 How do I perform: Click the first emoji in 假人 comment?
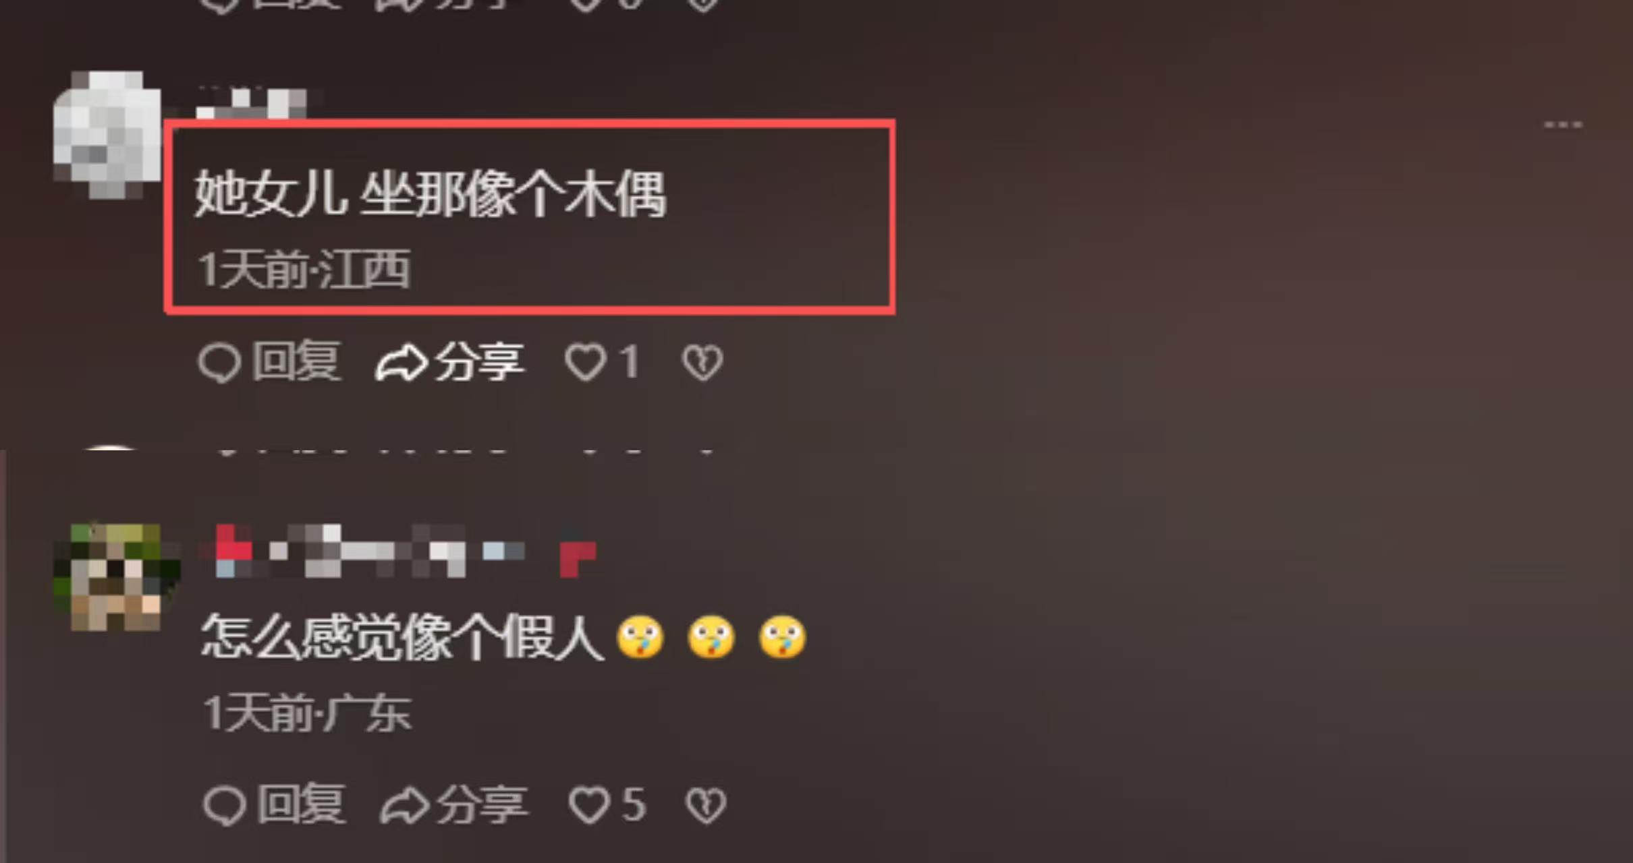640,636
